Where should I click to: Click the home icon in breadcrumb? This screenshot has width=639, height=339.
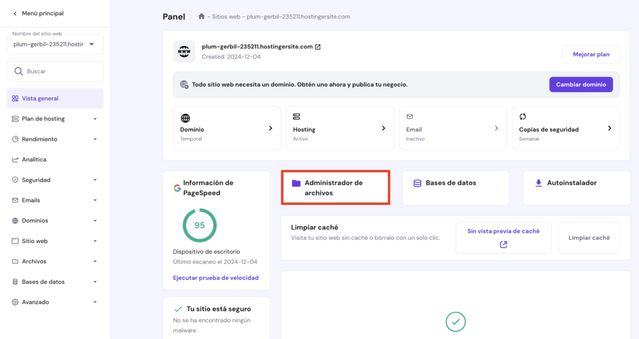[202, 17]
